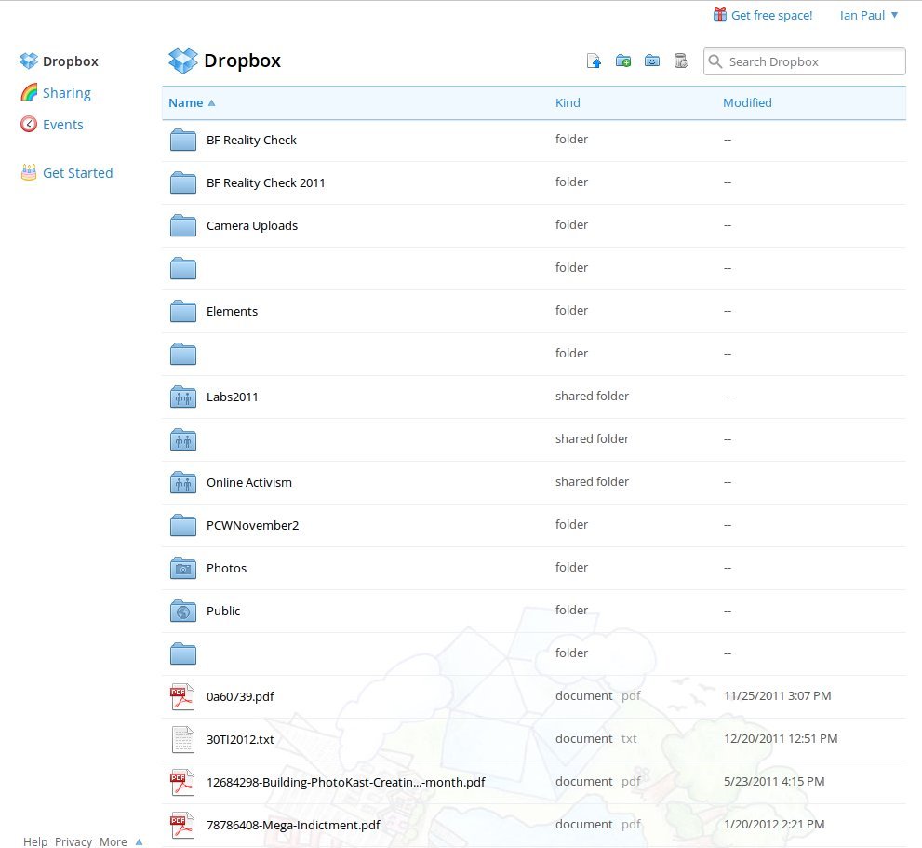
Task: Go to the Sharing page link
Action: [x=67, y=93]
